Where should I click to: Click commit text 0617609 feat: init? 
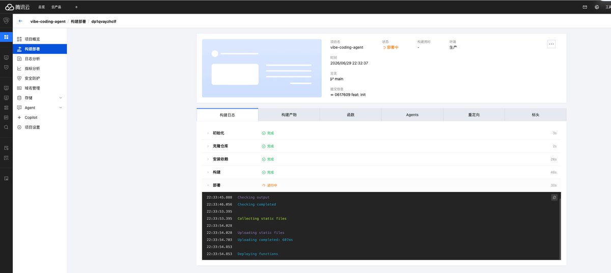[x=350, y=95]
